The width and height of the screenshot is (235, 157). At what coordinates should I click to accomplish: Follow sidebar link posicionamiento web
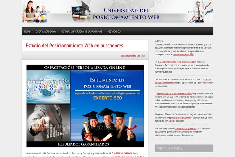180,118
